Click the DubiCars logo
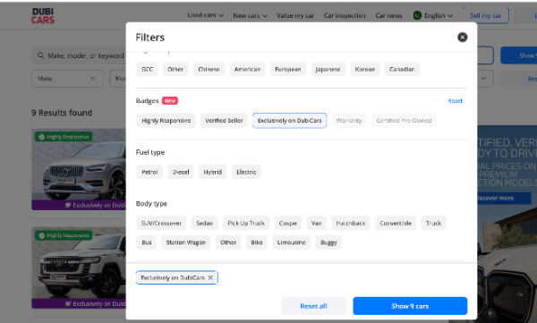Viewport: 537px width, 323px height. (43, 16)
